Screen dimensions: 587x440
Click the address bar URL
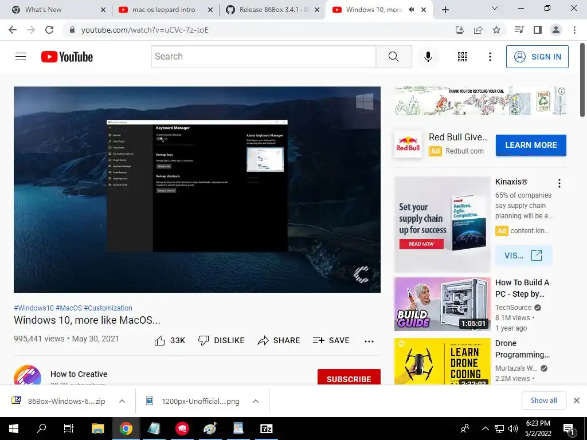[x=144, y=30]
